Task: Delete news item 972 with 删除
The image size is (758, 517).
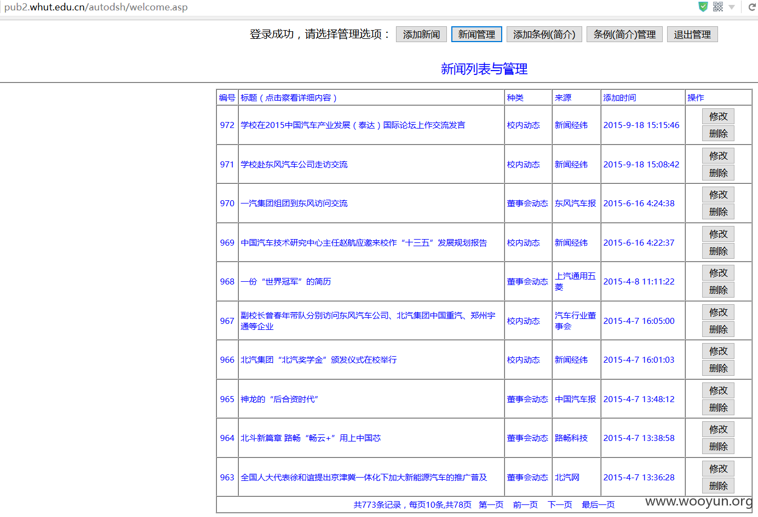Action: [x=718, y=133]
